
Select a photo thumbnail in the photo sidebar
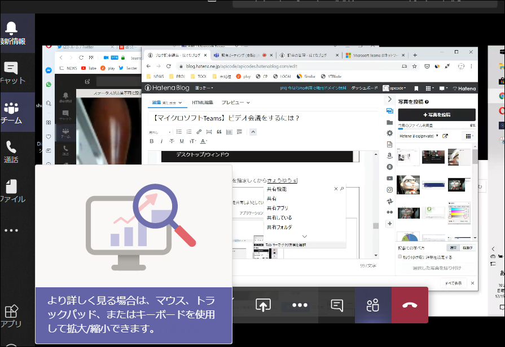[409, 158]
